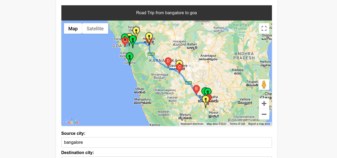Image resolution: width=337 pixels, height=158 pixels.
Task: Focus the Source city input field
Action: 166,142
